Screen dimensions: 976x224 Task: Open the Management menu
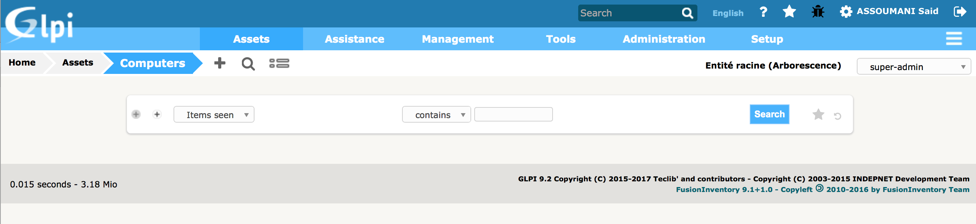pos(458,39)
